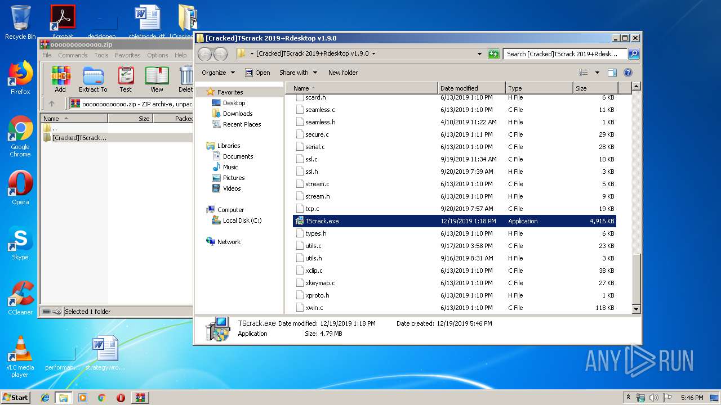The width and height of the screenshot is (721, 405).
Task: Open the address bar history dropdown arrow
Action: pos(479,54)
